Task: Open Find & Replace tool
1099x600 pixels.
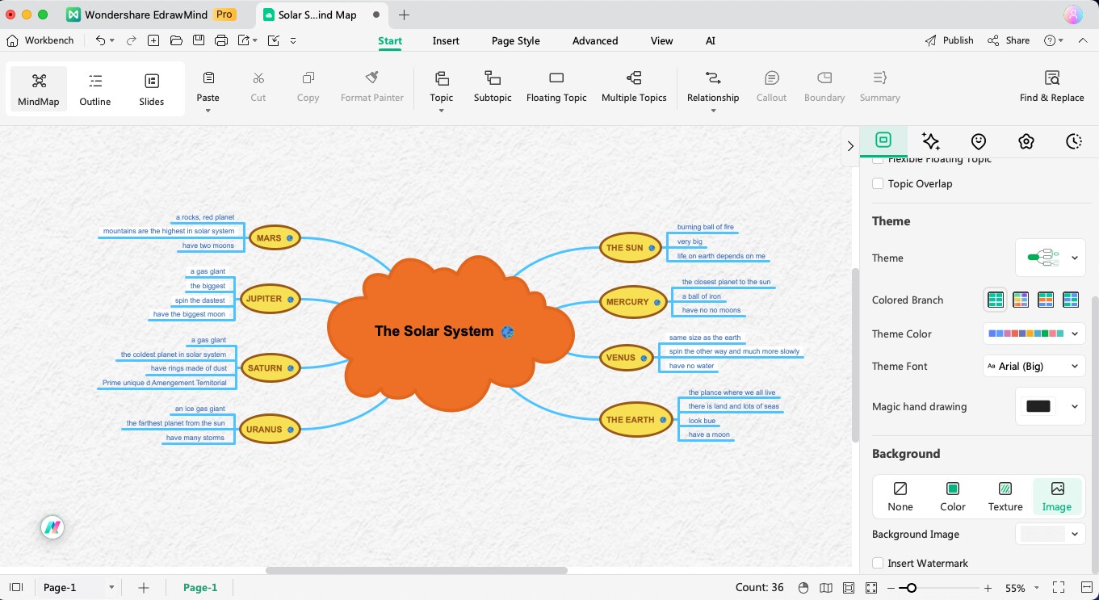Action: 1051,87
